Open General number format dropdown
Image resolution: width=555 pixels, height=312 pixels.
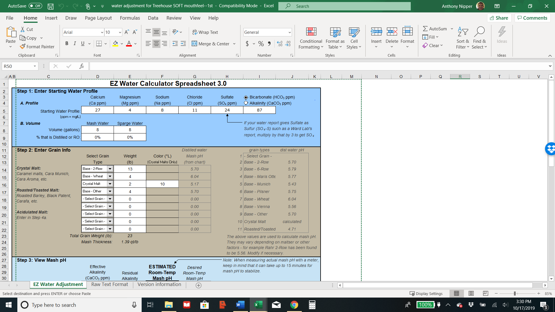[x=289, y=32]
